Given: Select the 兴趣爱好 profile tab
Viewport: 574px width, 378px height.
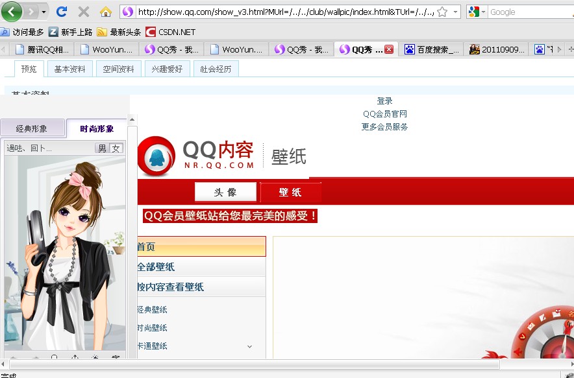Looking at the screenshot, I should (168, 69).
